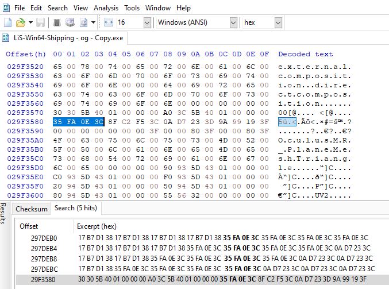This screenshot has height=289, width=389.
Task: Select the LiS-Win64-Shipping - og - Copy.exe tab
Action: click(64, 38)
